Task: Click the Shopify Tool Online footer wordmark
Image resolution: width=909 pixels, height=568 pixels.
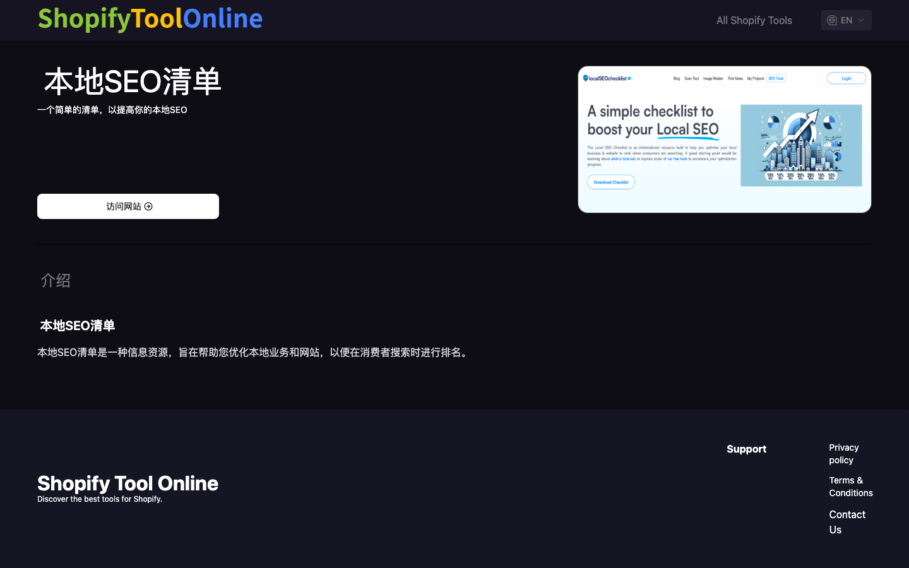Action: pos(128,483)
